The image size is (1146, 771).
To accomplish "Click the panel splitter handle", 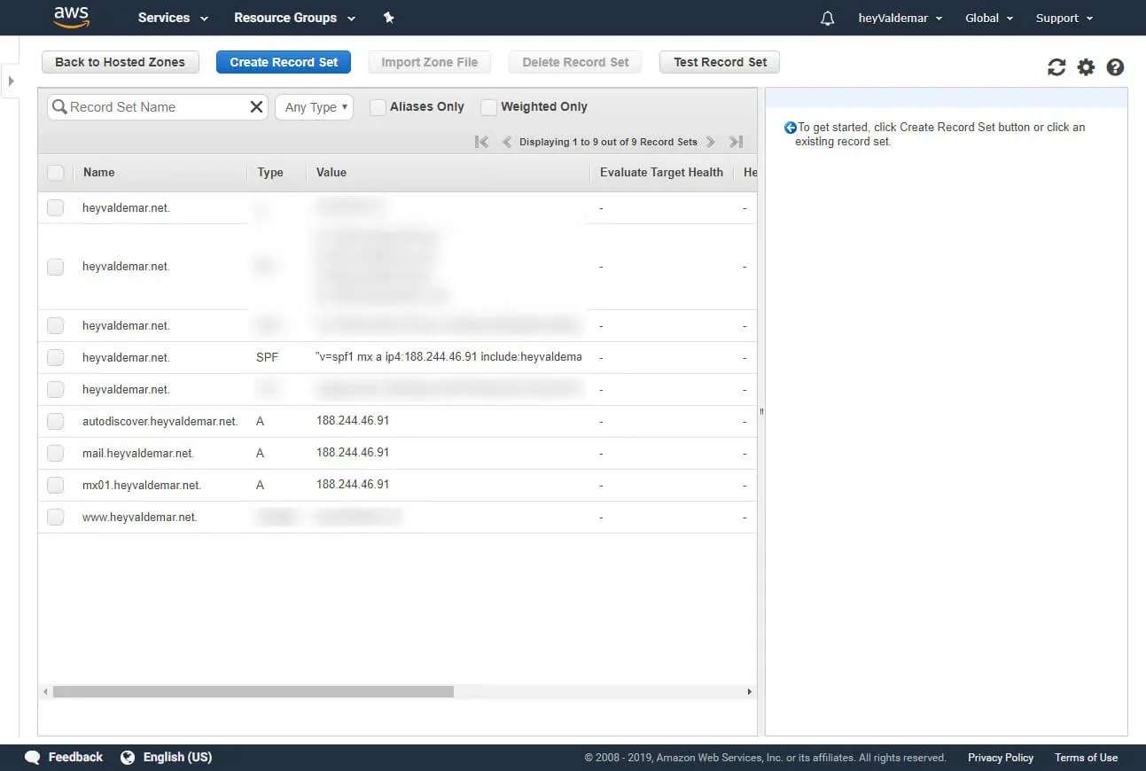I will click(761, 412).
